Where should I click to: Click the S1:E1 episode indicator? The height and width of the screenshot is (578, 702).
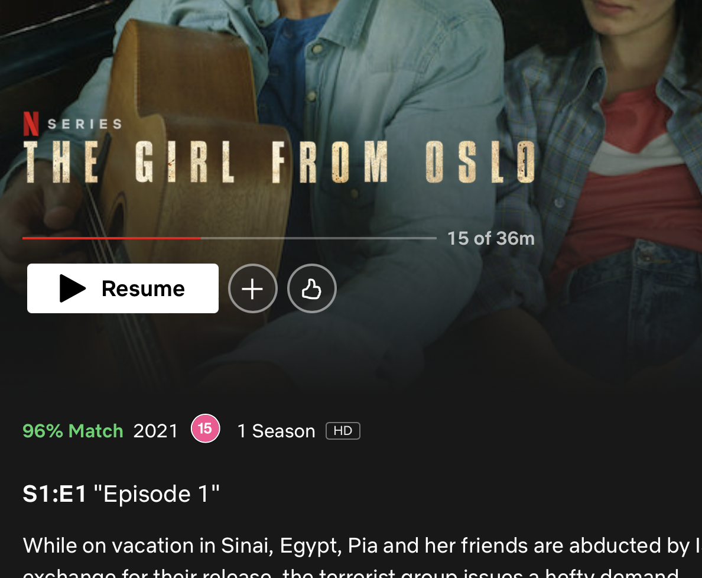[54, 494]
